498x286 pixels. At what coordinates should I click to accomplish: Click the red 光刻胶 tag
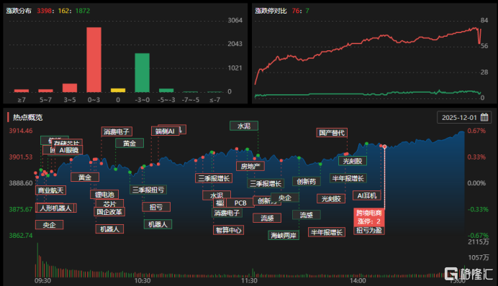[331, 199]
